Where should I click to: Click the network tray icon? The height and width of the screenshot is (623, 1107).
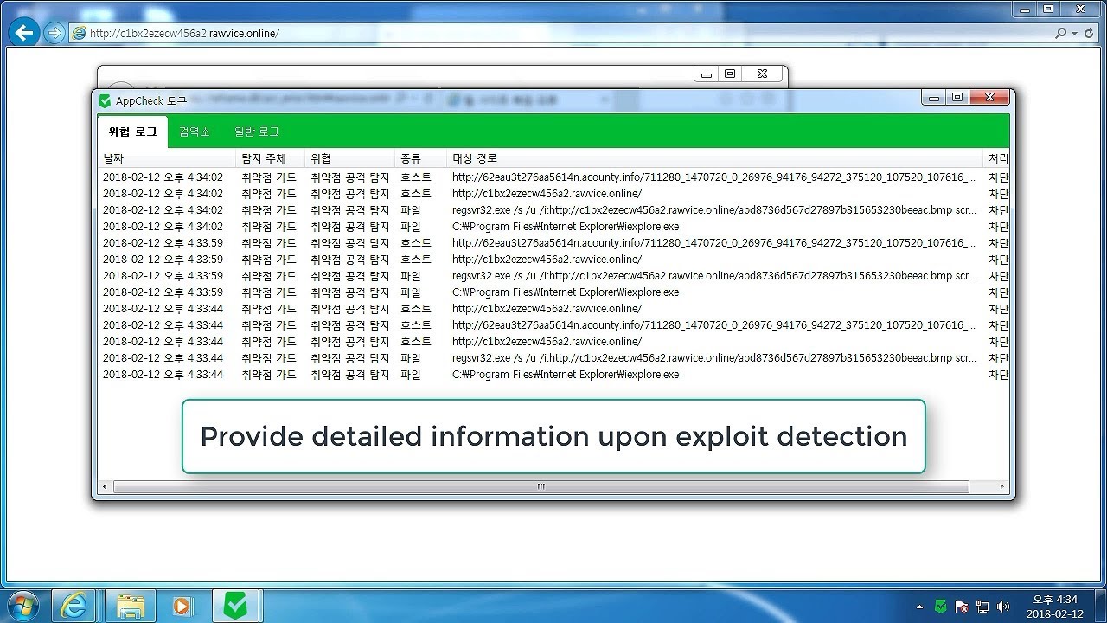(x=982, y=607)
